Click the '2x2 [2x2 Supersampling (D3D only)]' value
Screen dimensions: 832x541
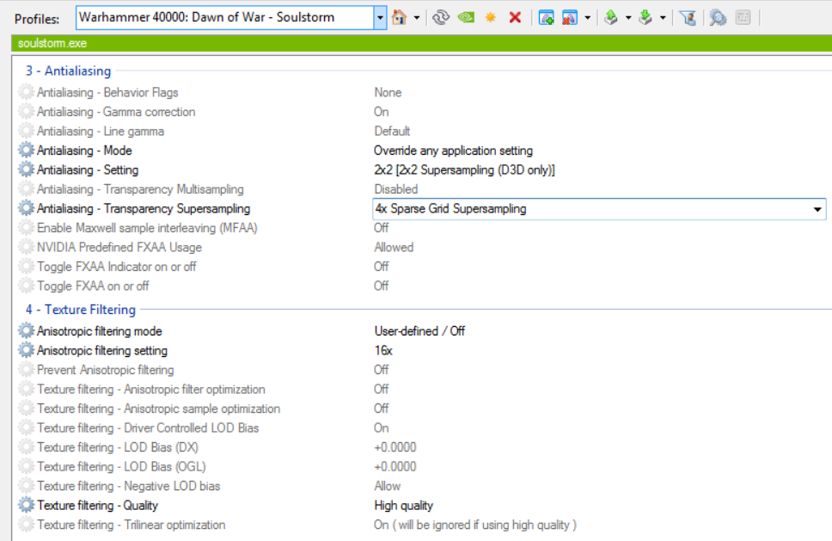[464, 170]
